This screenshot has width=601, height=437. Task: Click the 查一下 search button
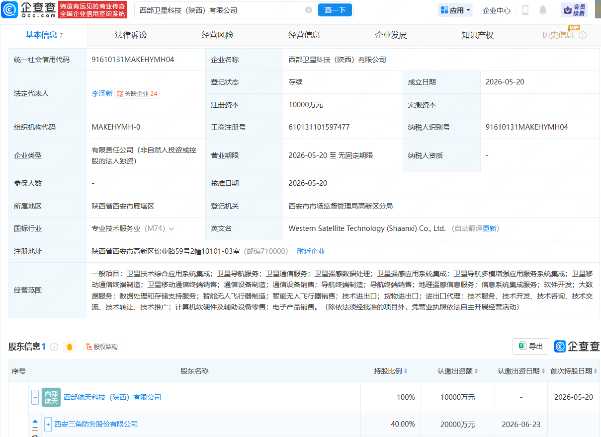335,10
